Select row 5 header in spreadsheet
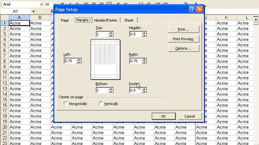Screen dimensions: 259x145 point(4,45)
